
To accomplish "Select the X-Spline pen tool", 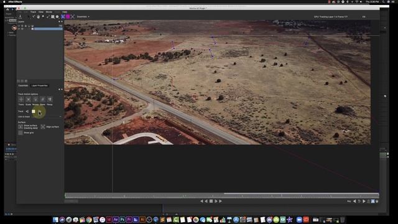I will pyautogui.click(x=48, y=17).
